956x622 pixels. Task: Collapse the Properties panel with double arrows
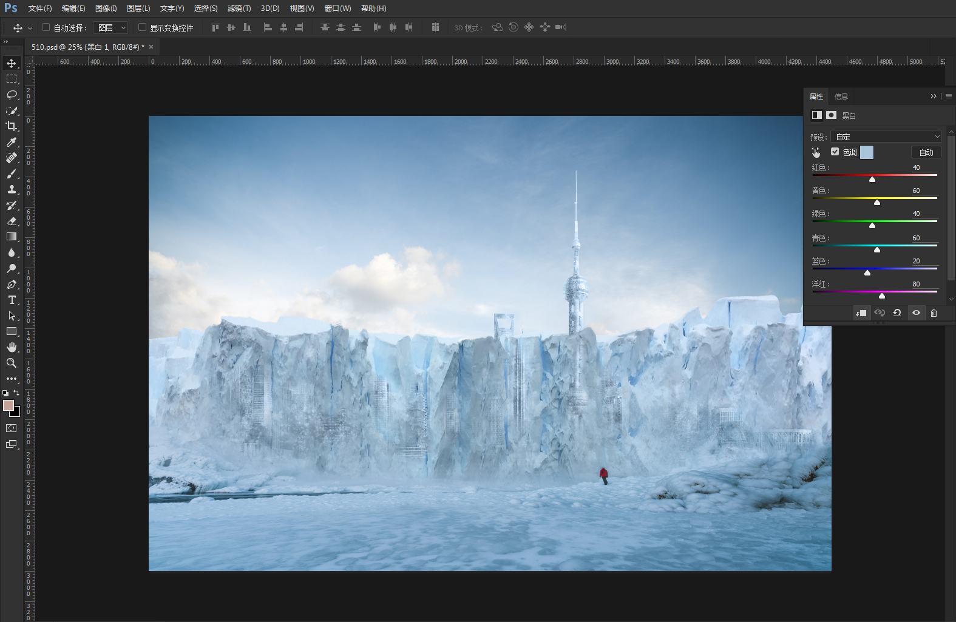click(x=934, y=96)
